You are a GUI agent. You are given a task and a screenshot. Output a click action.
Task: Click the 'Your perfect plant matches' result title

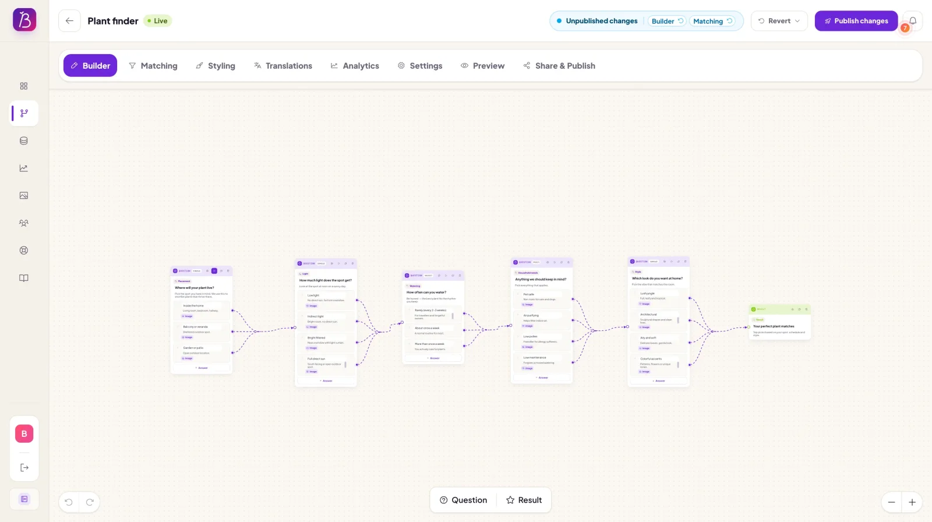(774, 326)
